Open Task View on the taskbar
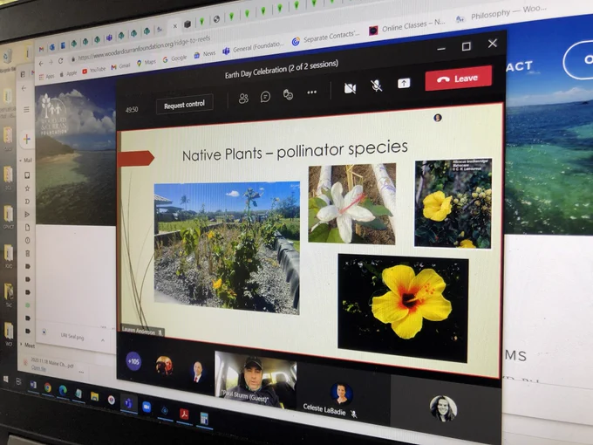The width and height of the screenshot is (593, 445). click(x=18, y=381)
